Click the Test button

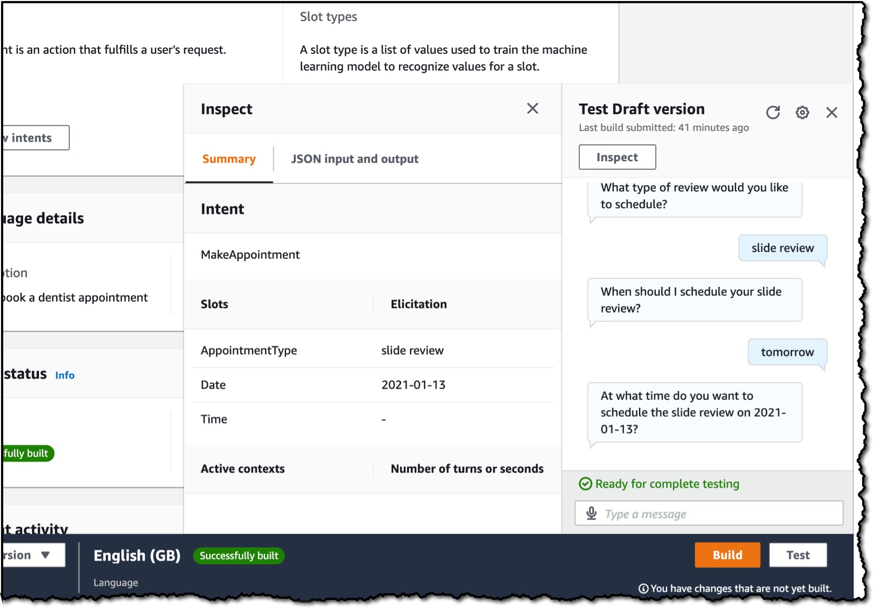(798, 555)
